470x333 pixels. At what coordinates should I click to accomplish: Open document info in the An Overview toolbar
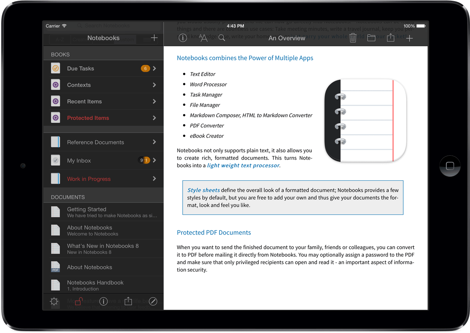(x=183, y=38)
